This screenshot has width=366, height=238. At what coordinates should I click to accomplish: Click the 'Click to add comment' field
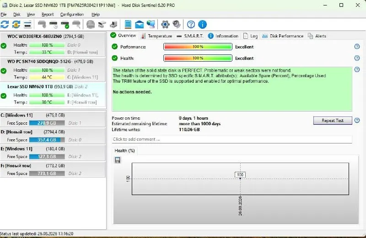(232, 139)
